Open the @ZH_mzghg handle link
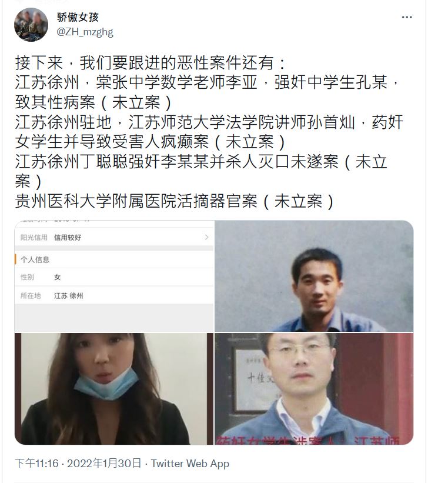 coord(85,32)
